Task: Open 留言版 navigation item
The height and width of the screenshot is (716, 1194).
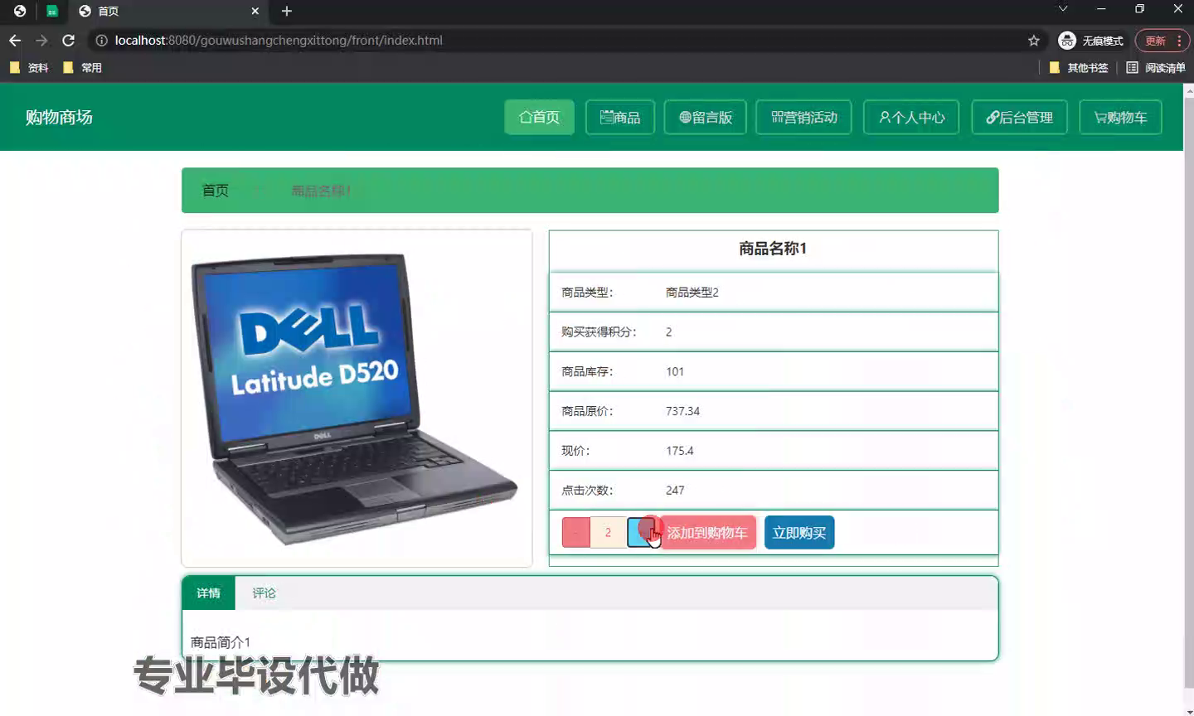Action: tap(706, 117)
